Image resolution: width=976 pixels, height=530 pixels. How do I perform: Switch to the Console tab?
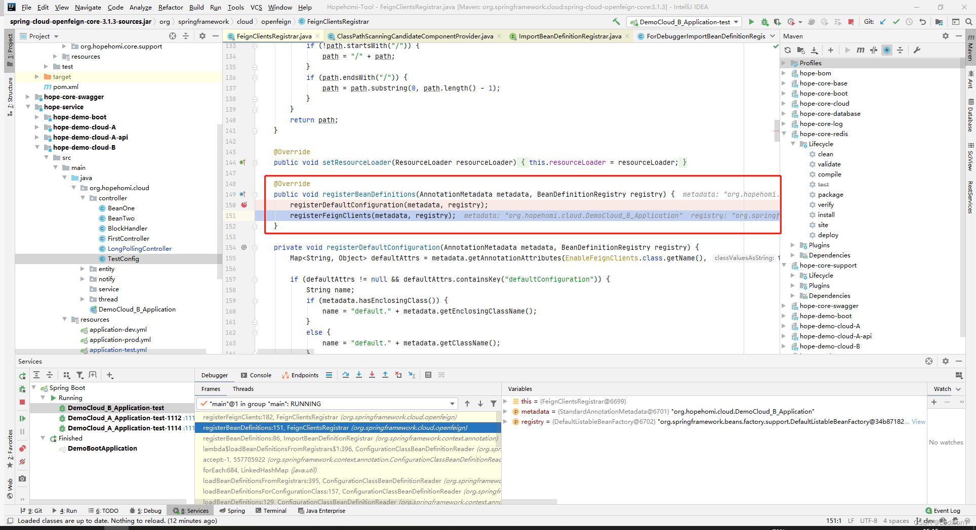[256, 375]
